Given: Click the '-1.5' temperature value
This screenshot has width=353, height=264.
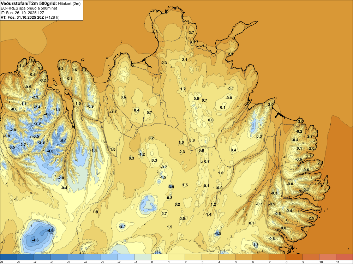Looking at the screenshot, I should tap(162, 177).
